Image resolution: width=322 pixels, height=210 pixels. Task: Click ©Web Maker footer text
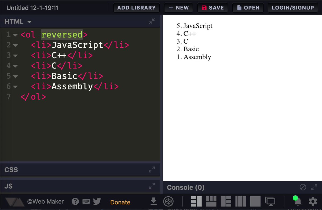(x=46, y=201)
